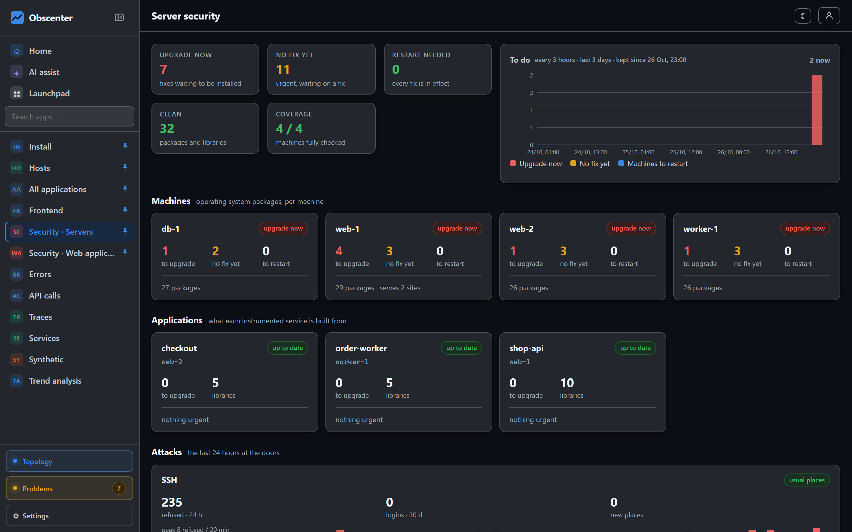This screenshot has height=532, width=852.
Task: Unpin Hosts with its pin icon
Action: coord(125,168)
